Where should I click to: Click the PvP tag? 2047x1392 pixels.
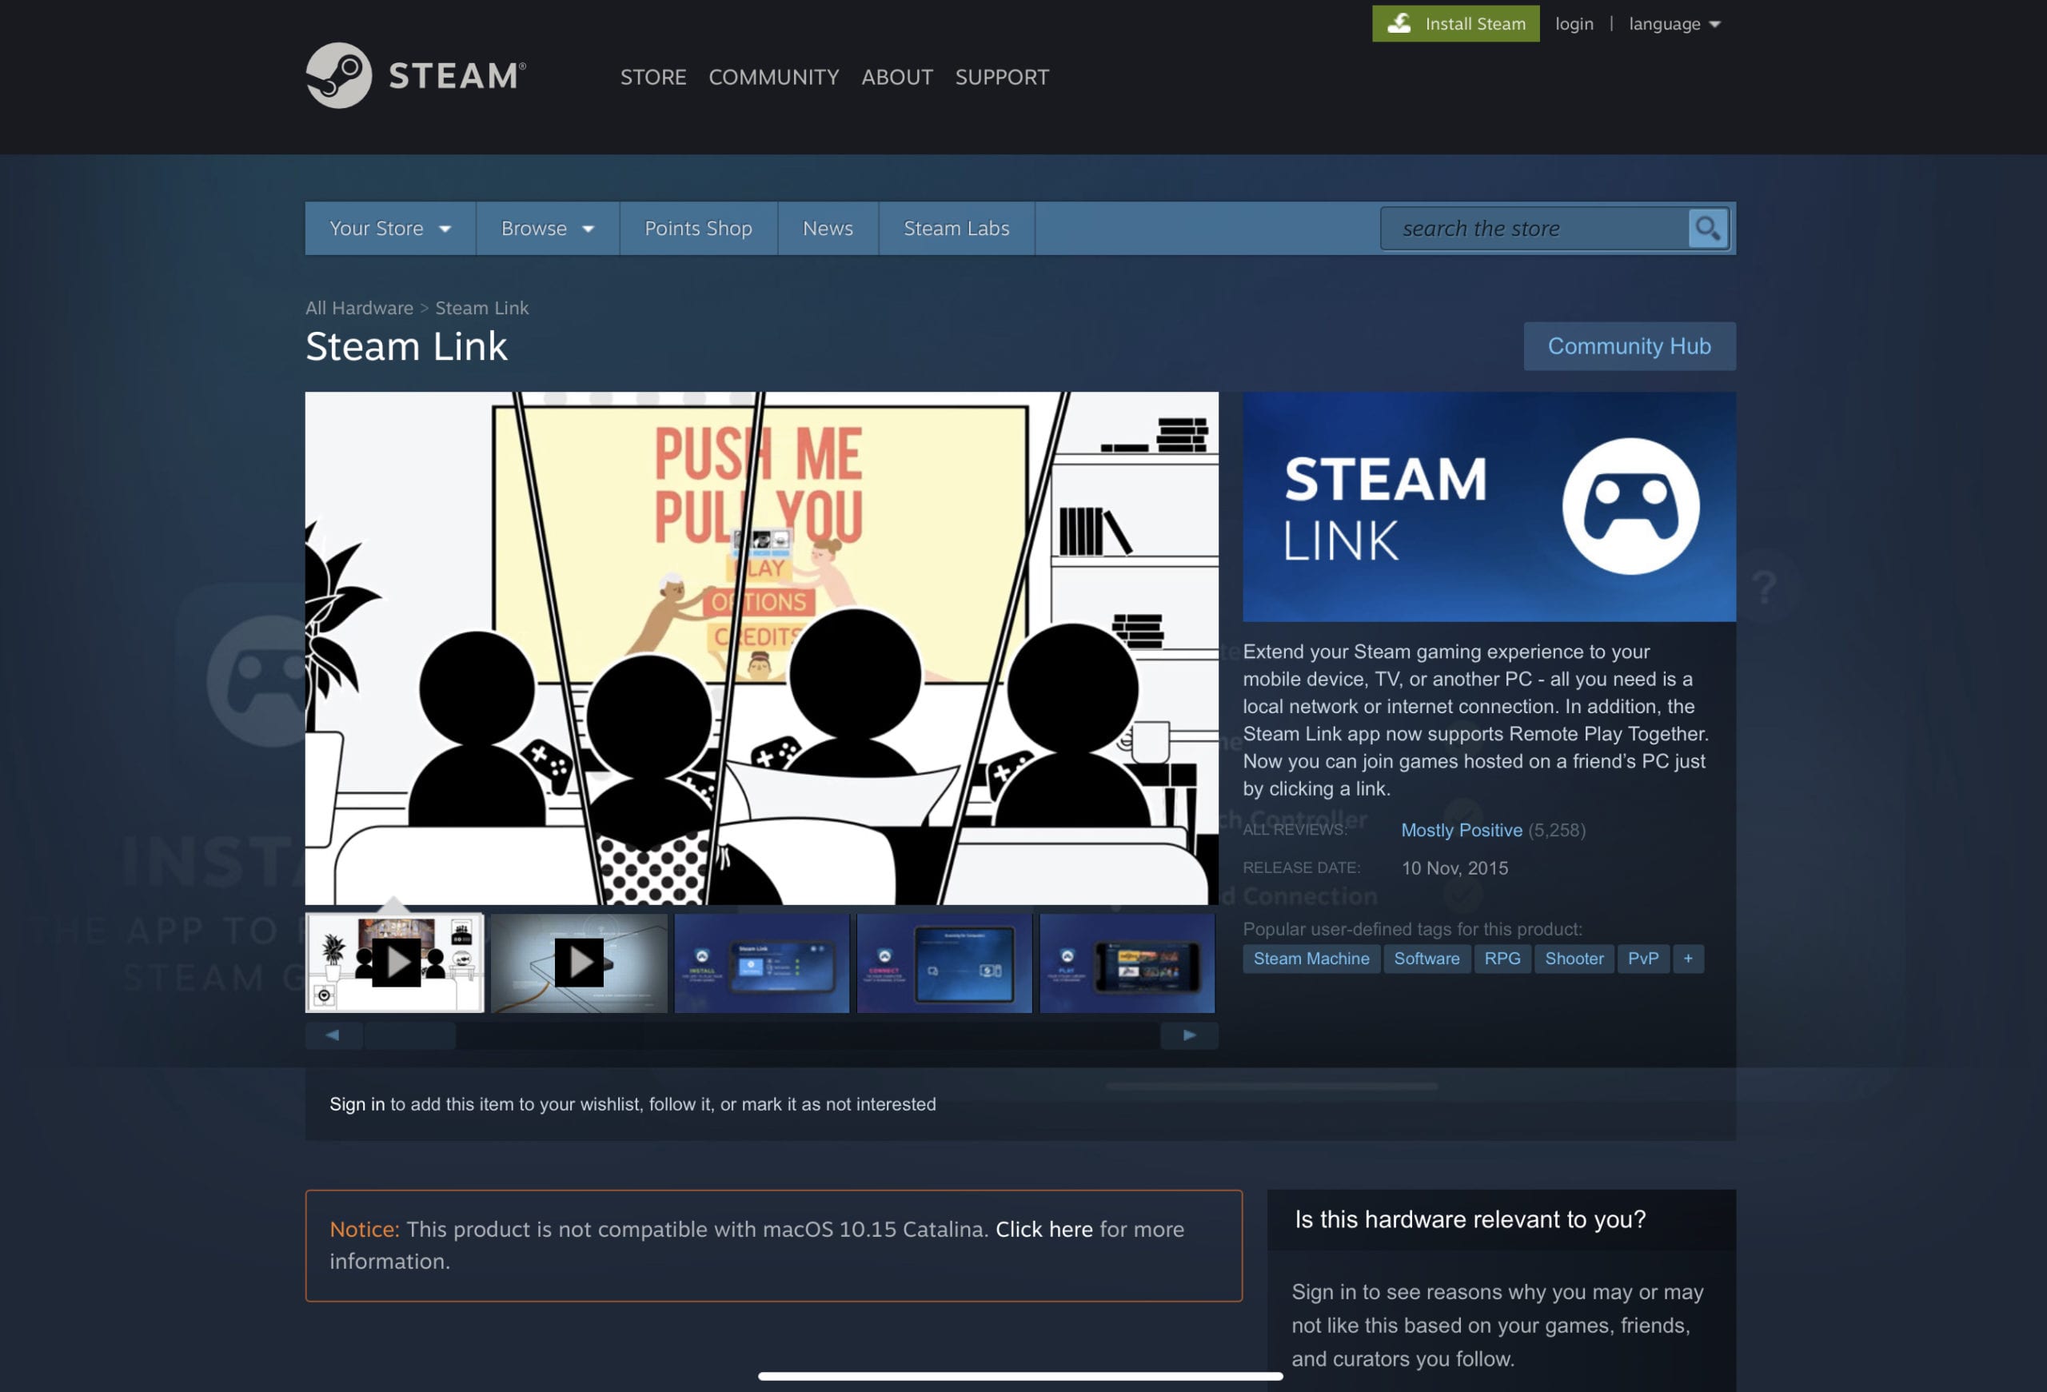pos(1642,958)
